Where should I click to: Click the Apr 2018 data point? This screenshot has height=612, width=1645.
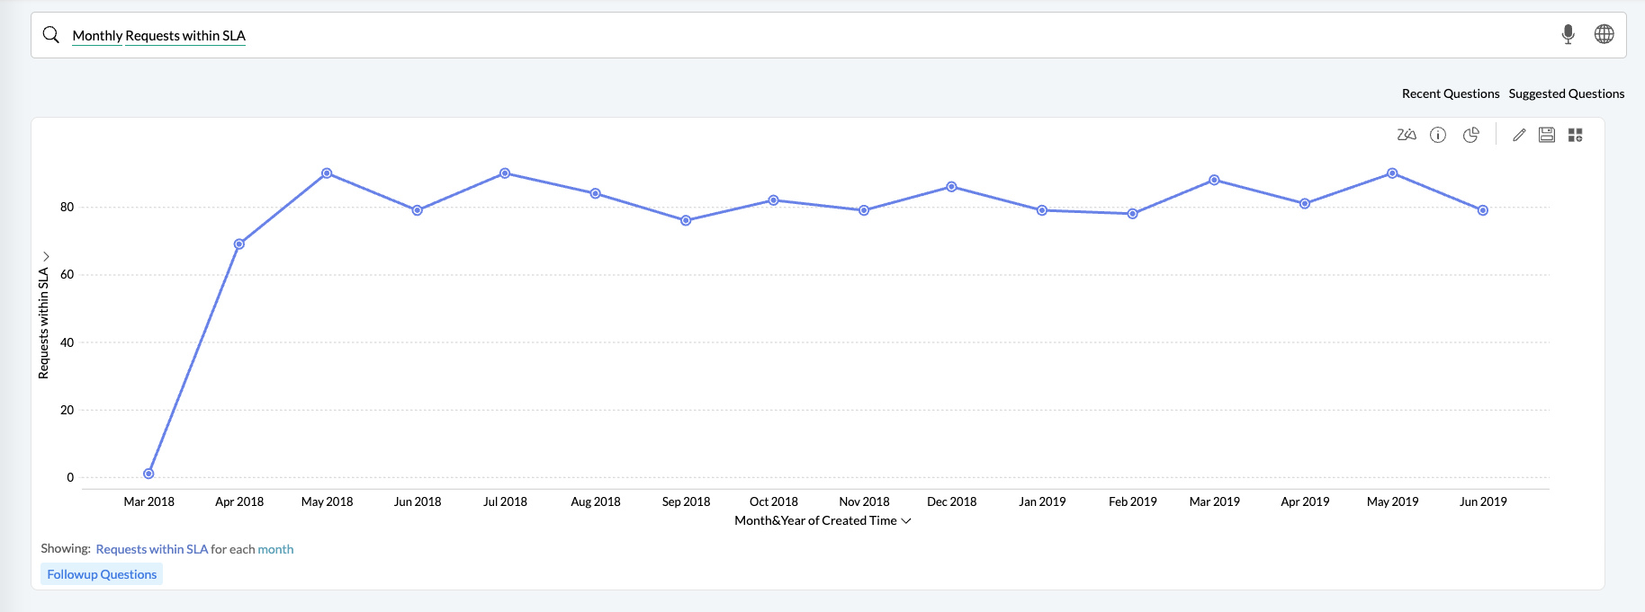point(239,244)
